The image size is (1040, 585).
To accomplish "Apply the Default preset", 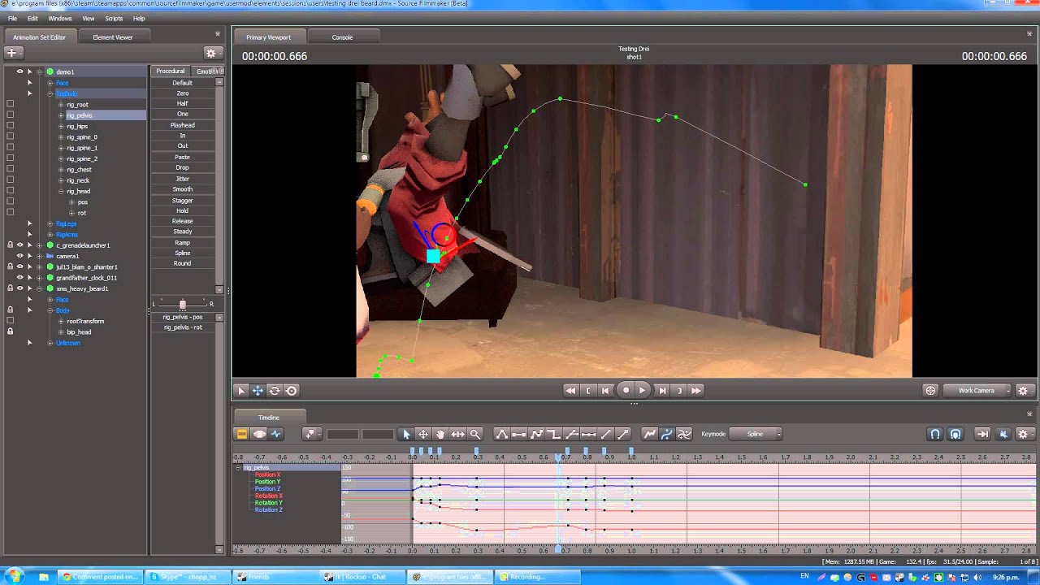I will pyautogui.click(x=183, y=83).
